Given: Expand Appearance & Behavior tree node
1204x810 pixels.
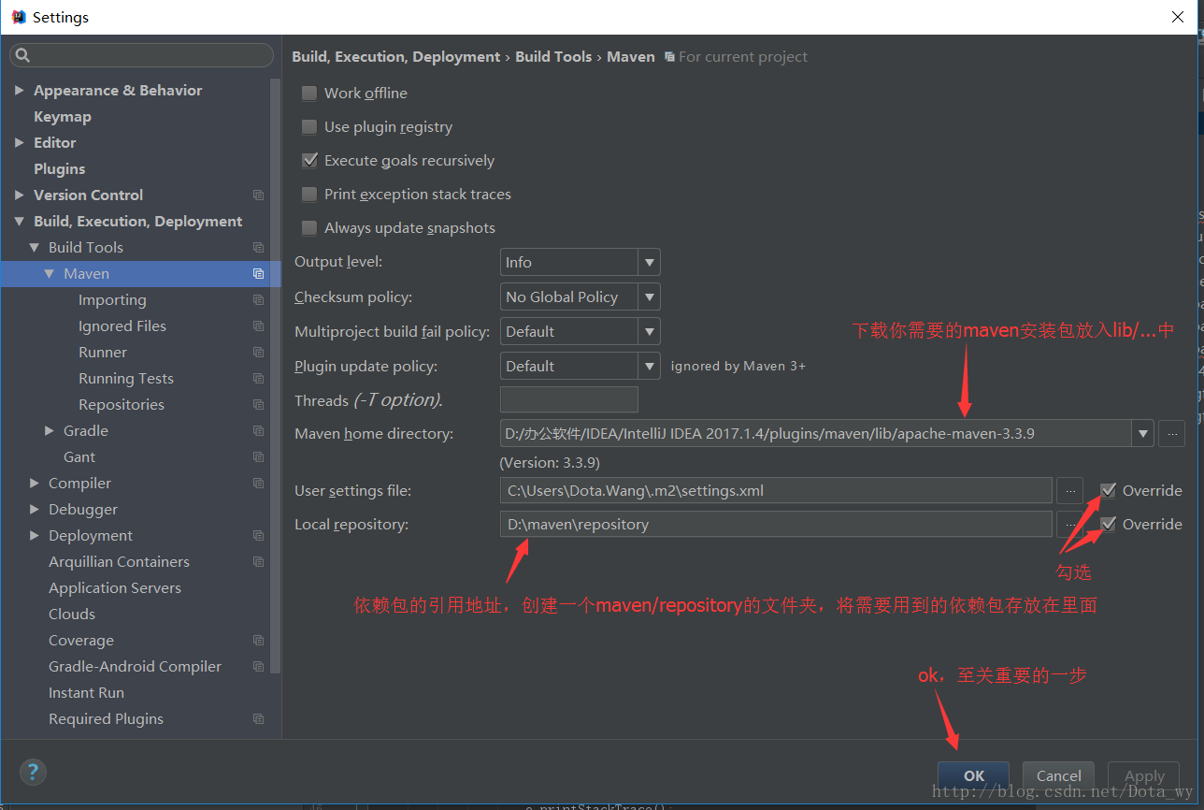Looking at the screenshot, I should [19, 91].
